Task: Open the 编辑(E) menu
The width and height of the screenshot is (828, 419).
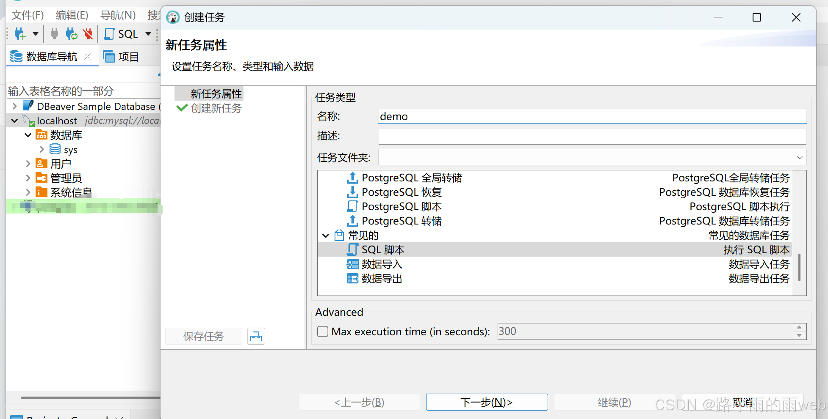Action: pos(72,15)
